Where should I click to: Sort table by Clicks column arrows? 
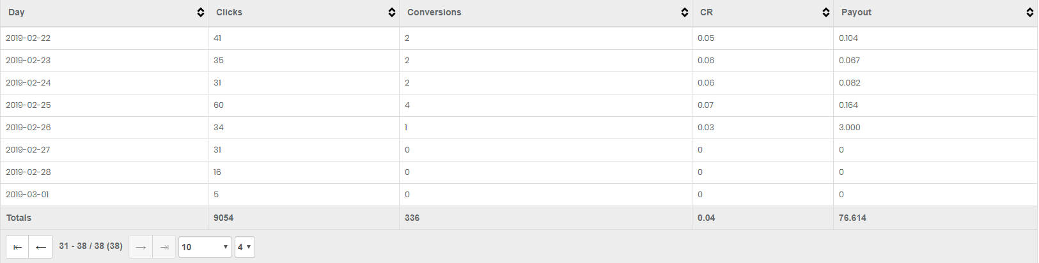tap(392, 13)
